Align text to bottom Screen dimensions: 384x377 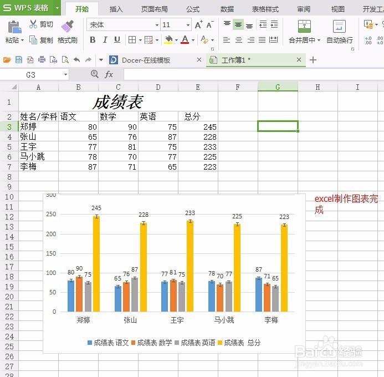tap(249, 25)
